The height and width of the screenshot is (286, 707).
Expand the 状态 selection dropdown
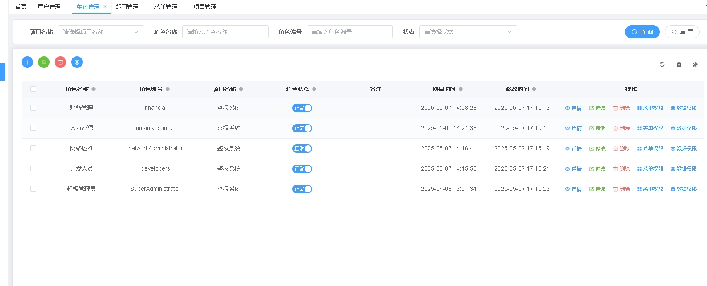click(468, 32)
